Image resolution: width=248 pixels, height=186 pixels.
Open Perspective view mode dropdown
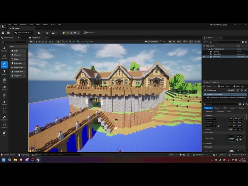[x=152, y=41]
